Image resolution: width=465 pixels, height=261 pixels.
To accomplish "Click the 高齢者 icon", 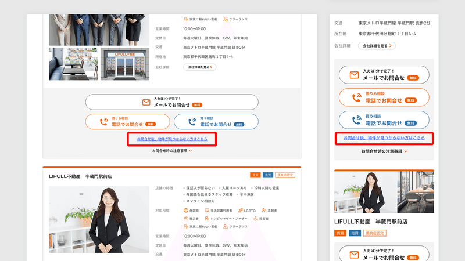I will click(264, 211).
